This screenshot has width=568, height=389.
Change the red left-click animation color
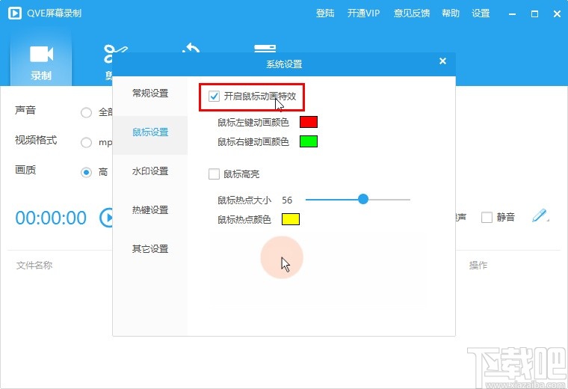[x=309, y=122]
